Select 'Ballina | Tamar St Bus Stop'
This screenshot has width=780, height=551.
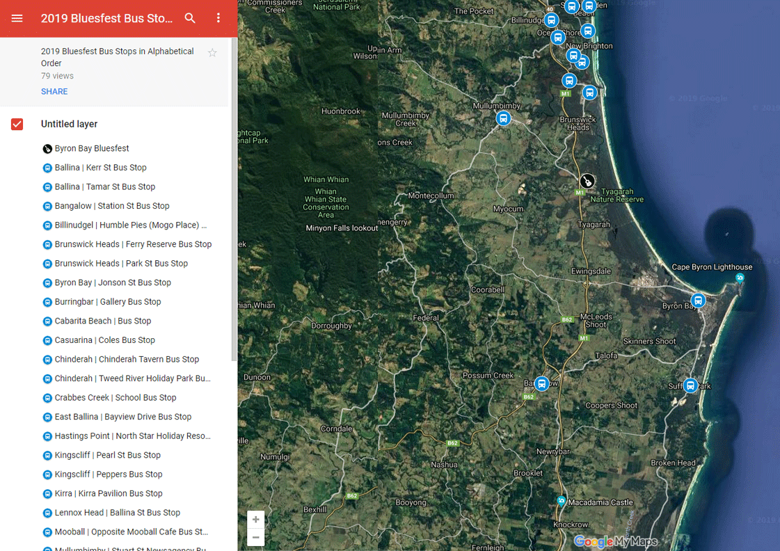[x=105, y=186]
